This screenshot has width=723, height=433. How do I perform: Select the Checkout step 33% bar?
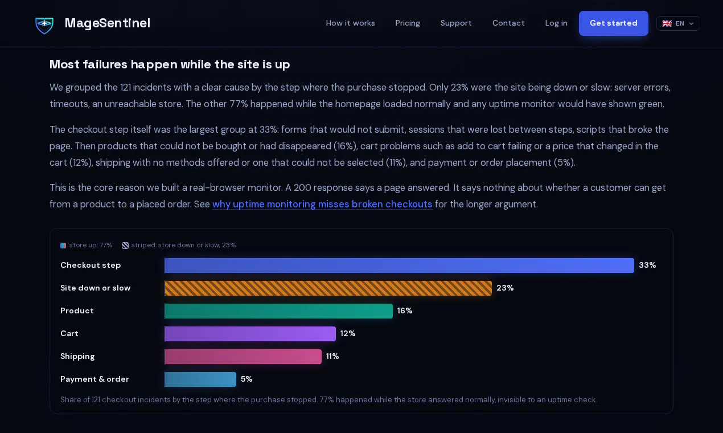(399, 265)
